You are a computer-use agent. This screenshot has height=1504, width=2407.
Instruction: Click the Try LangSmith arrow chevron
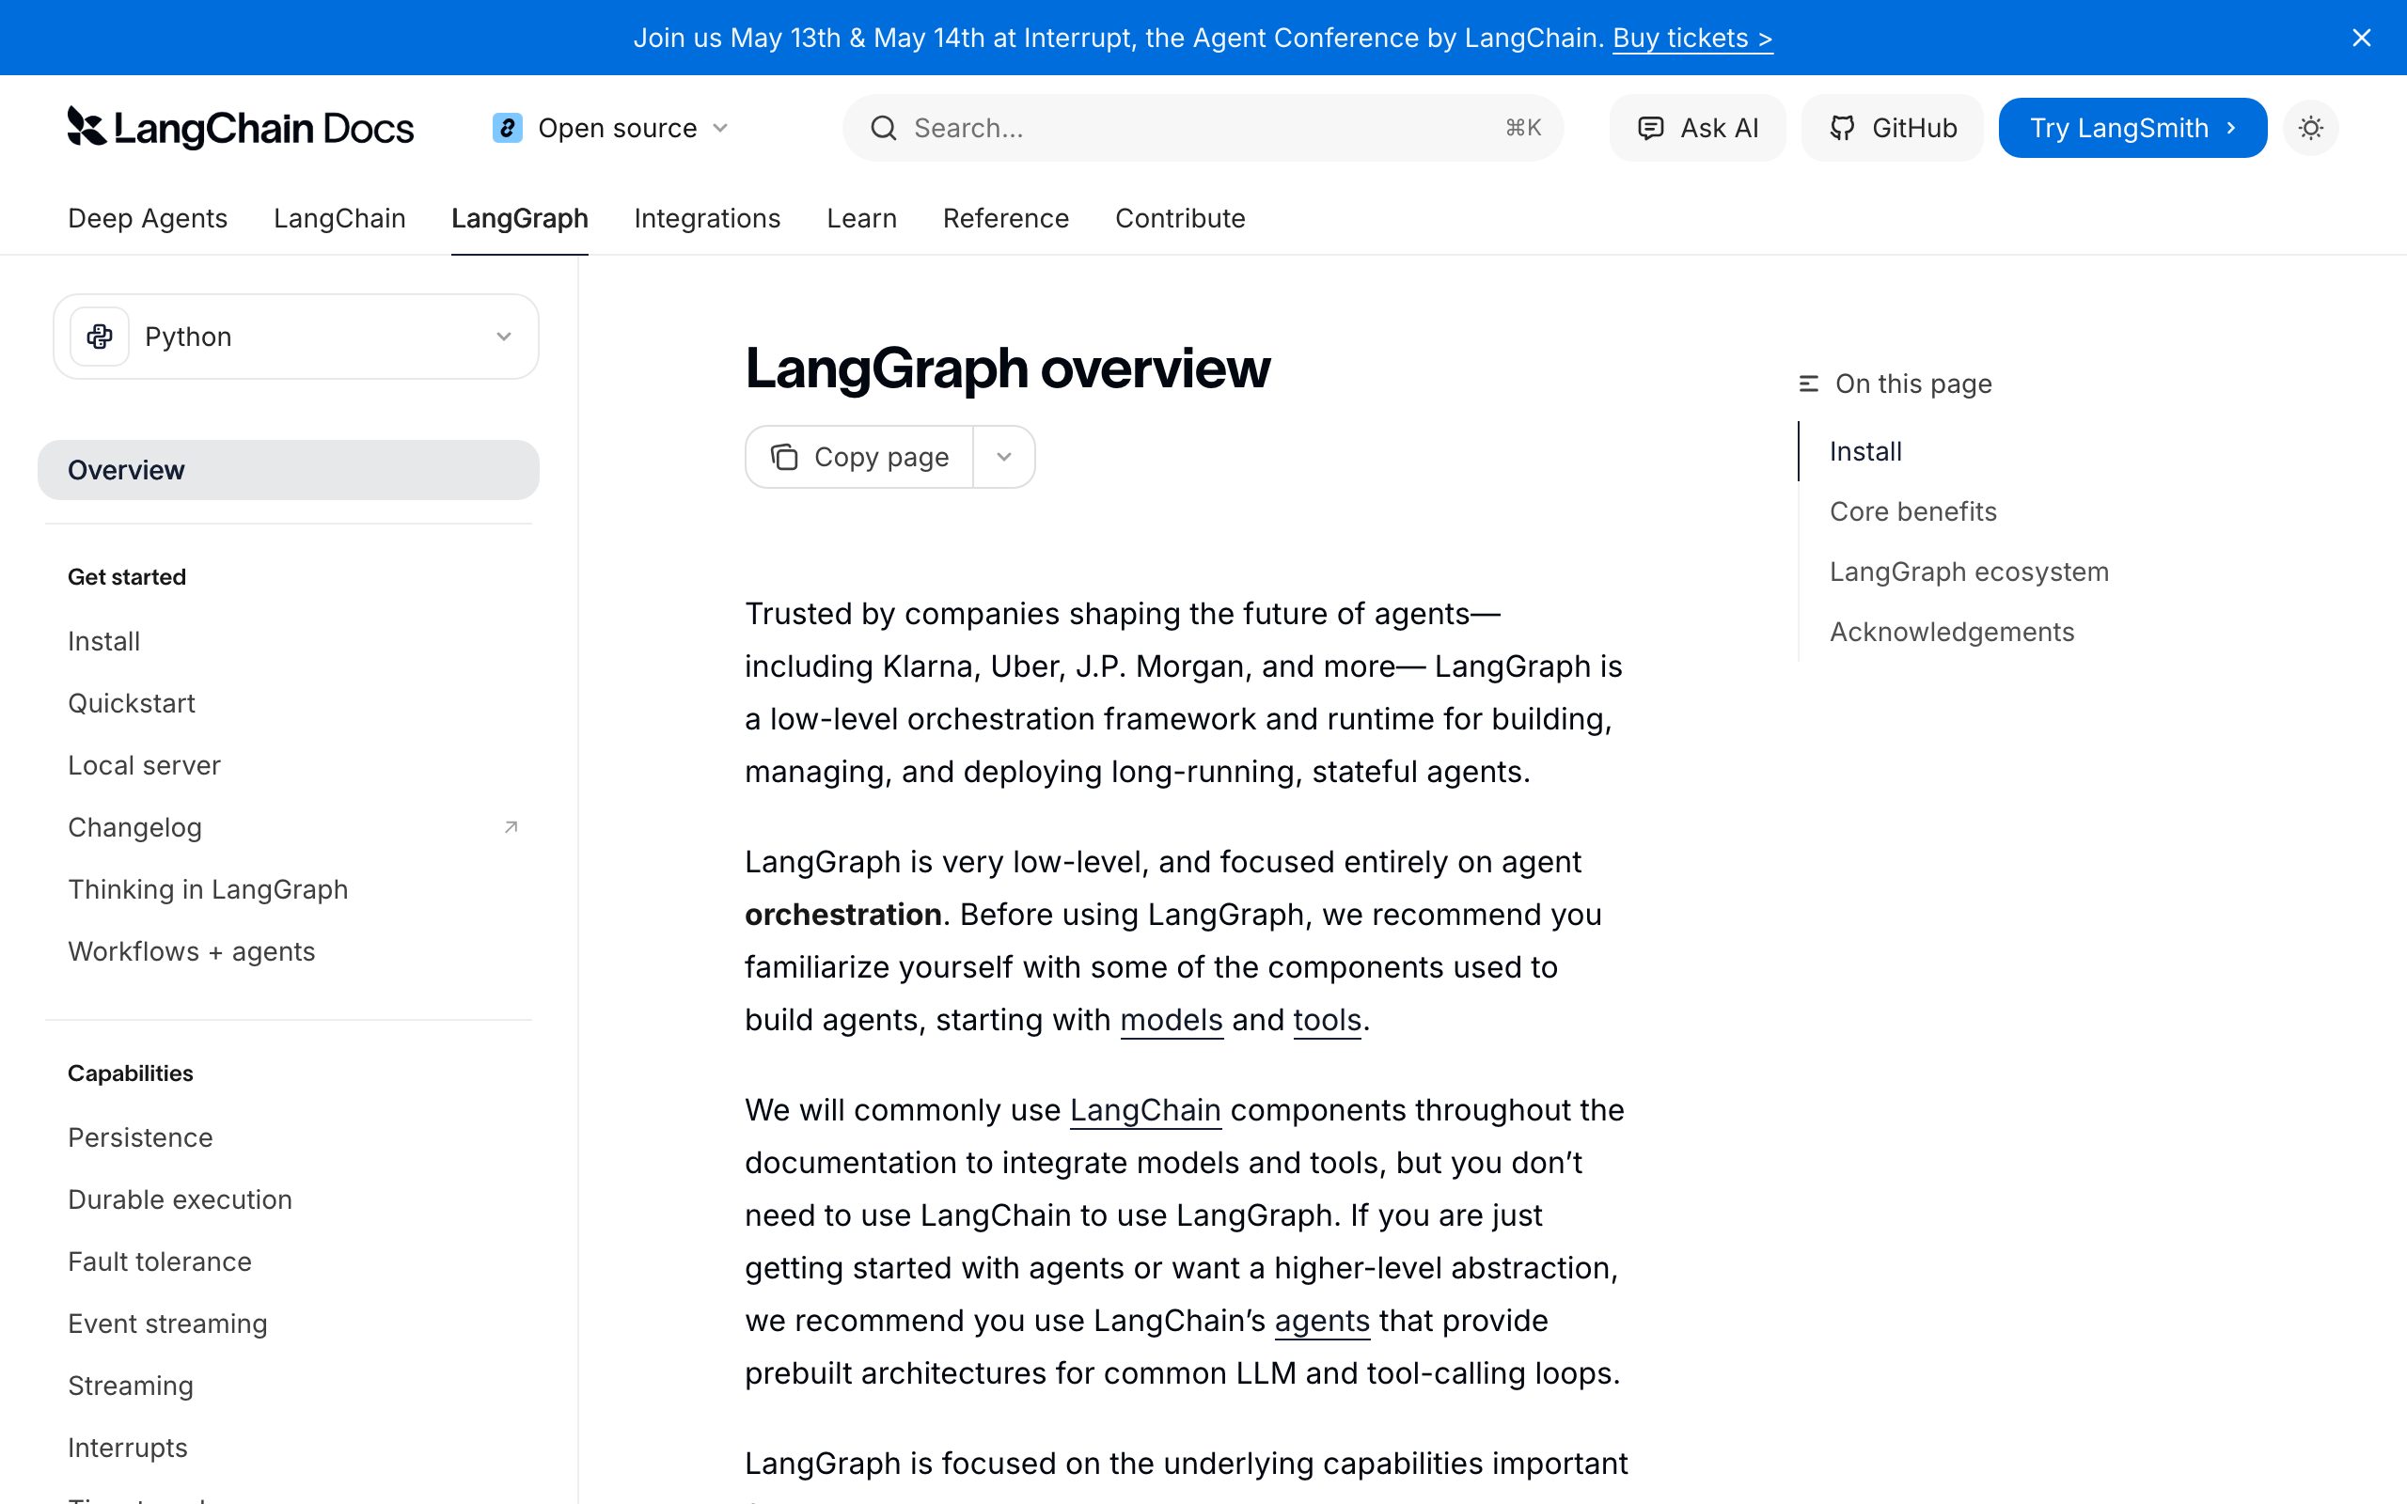point(2231,127)
